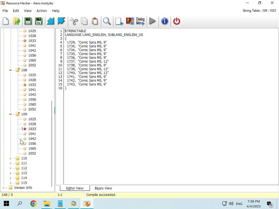279x209 pixels.
Task: Select 1025 under folder 108
Action: coord(32,75)
